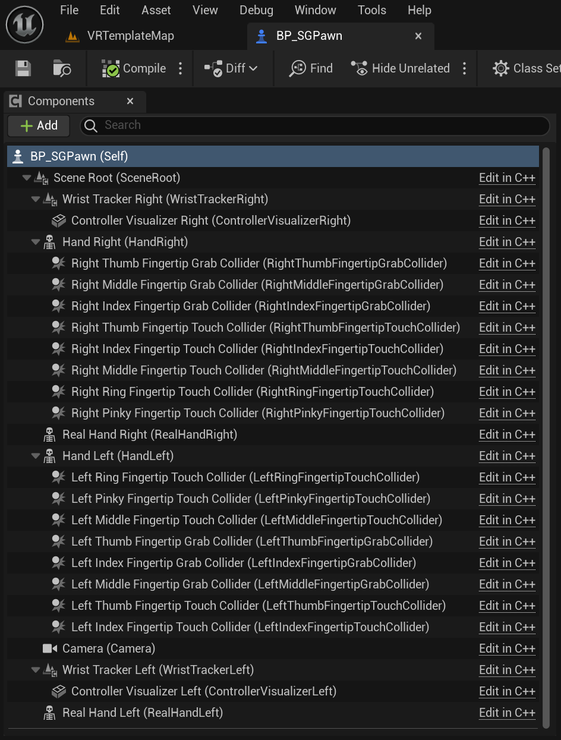
Task: Click the Save floppy disk icon
Action: 23,68
